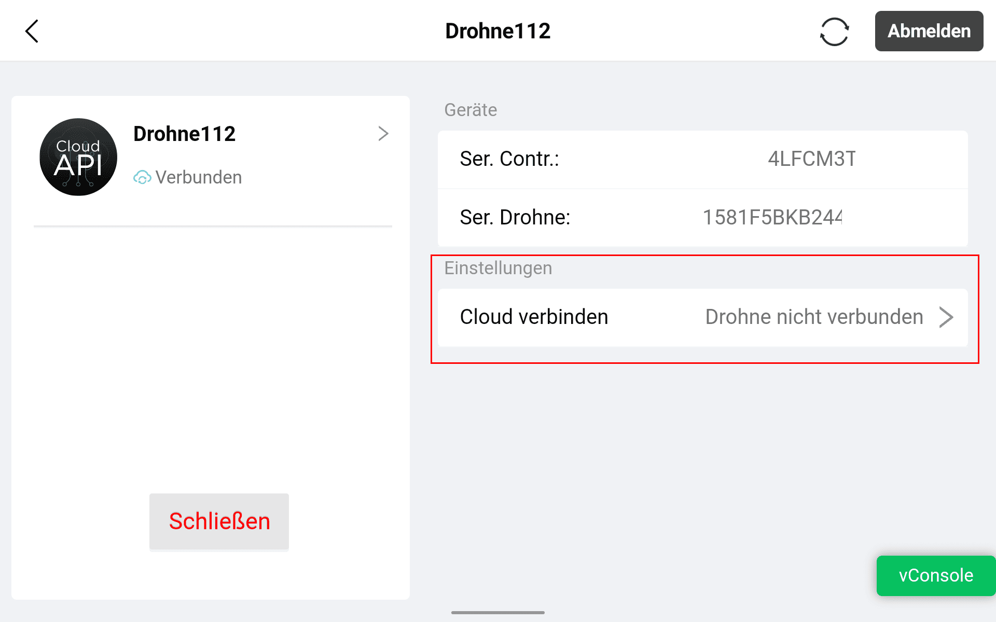The image size is (996, 622).
Task: Click the drone serial number 1581F5BKB244
Action: [x=772, y=218]
